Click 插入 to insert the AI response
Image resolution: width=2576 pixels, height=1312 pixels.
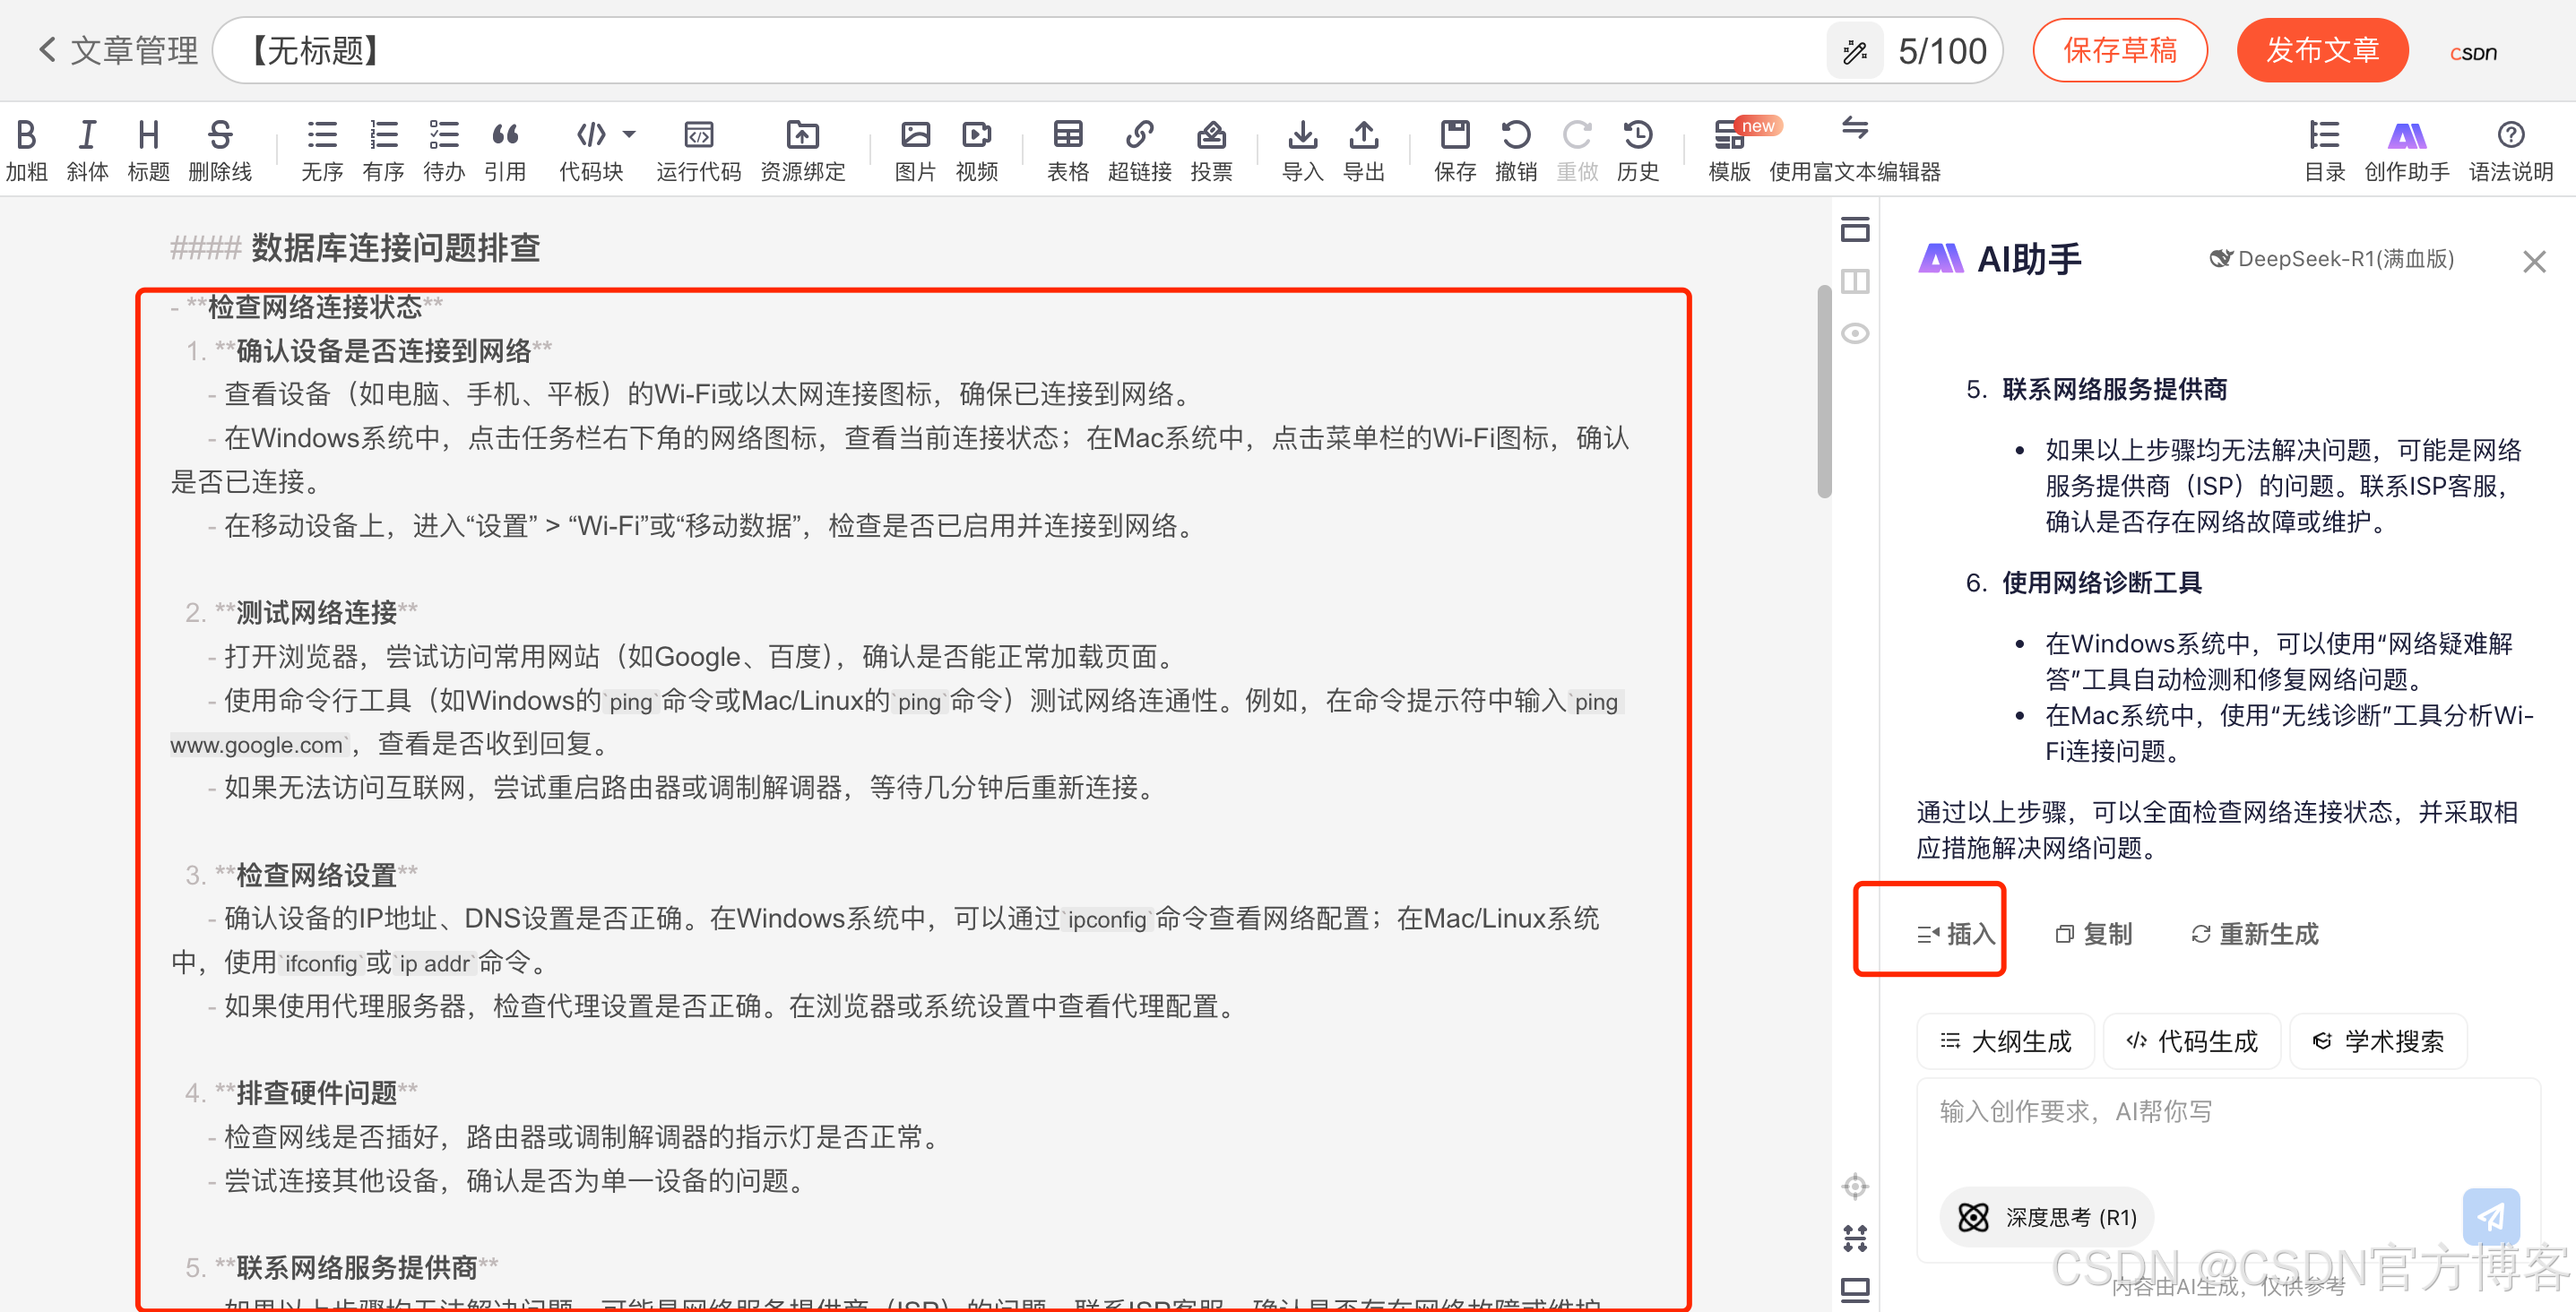pos(1955,933)
